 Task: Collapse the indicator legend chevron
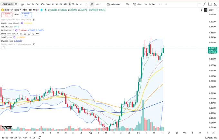3,48
